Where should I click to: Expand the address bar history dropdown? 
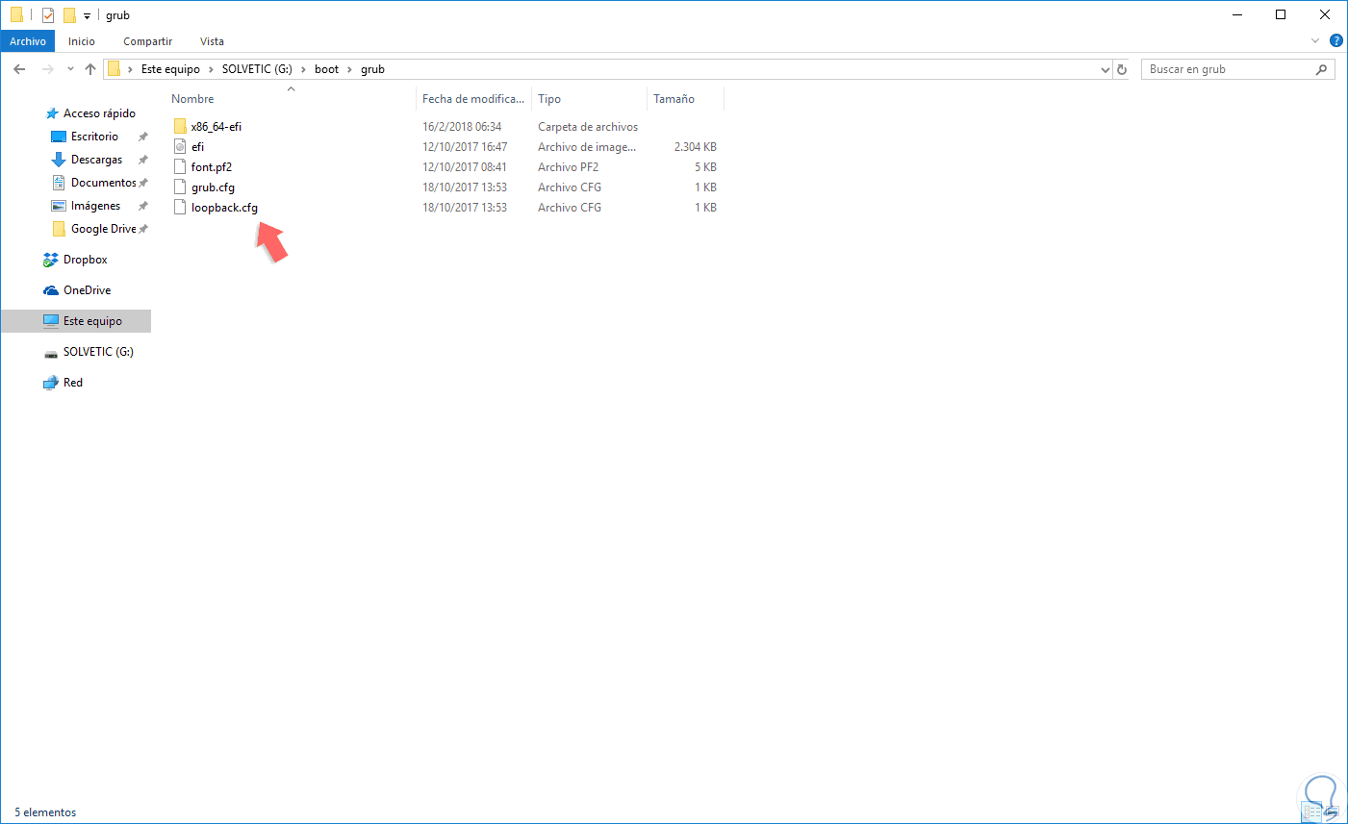[1105, 69]
